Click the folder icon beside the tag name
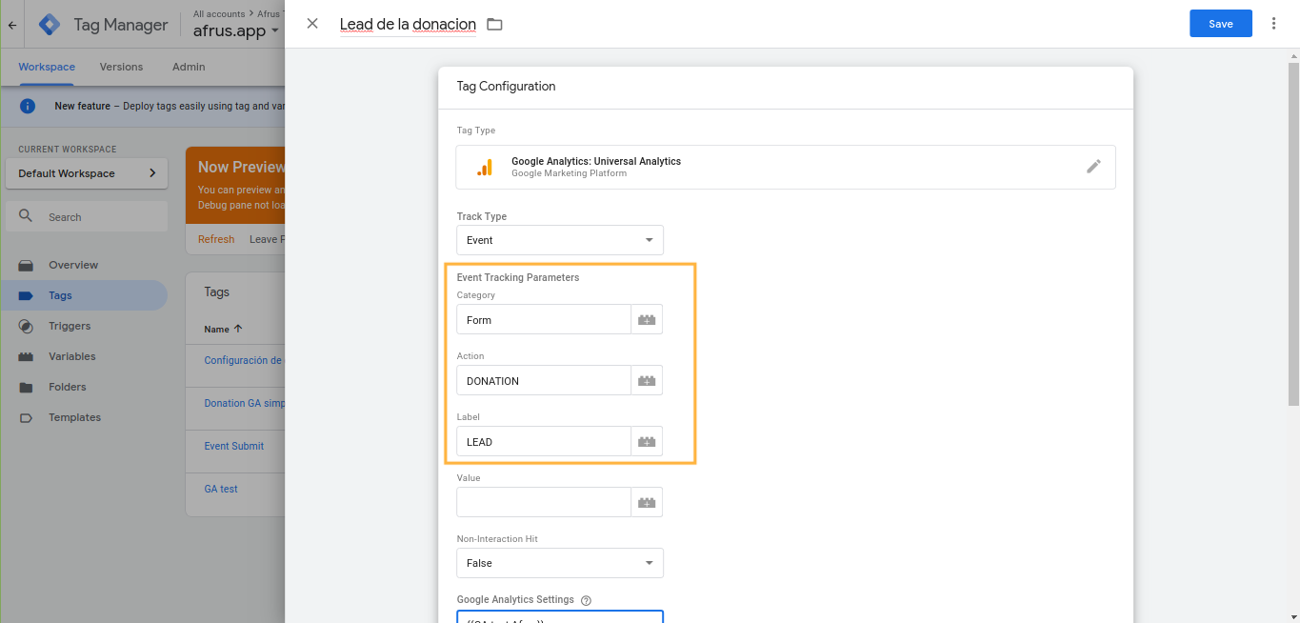Viewport: 1300px width, 623px height. click(x=494, y=24)
